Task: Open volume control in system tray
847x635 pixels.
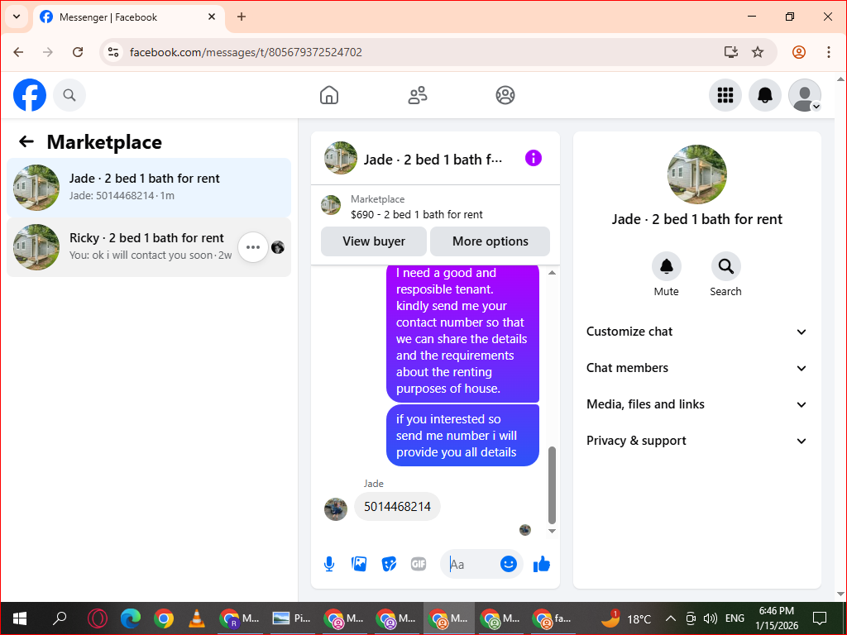Action: pyautogui.click(x=711, y=618)
